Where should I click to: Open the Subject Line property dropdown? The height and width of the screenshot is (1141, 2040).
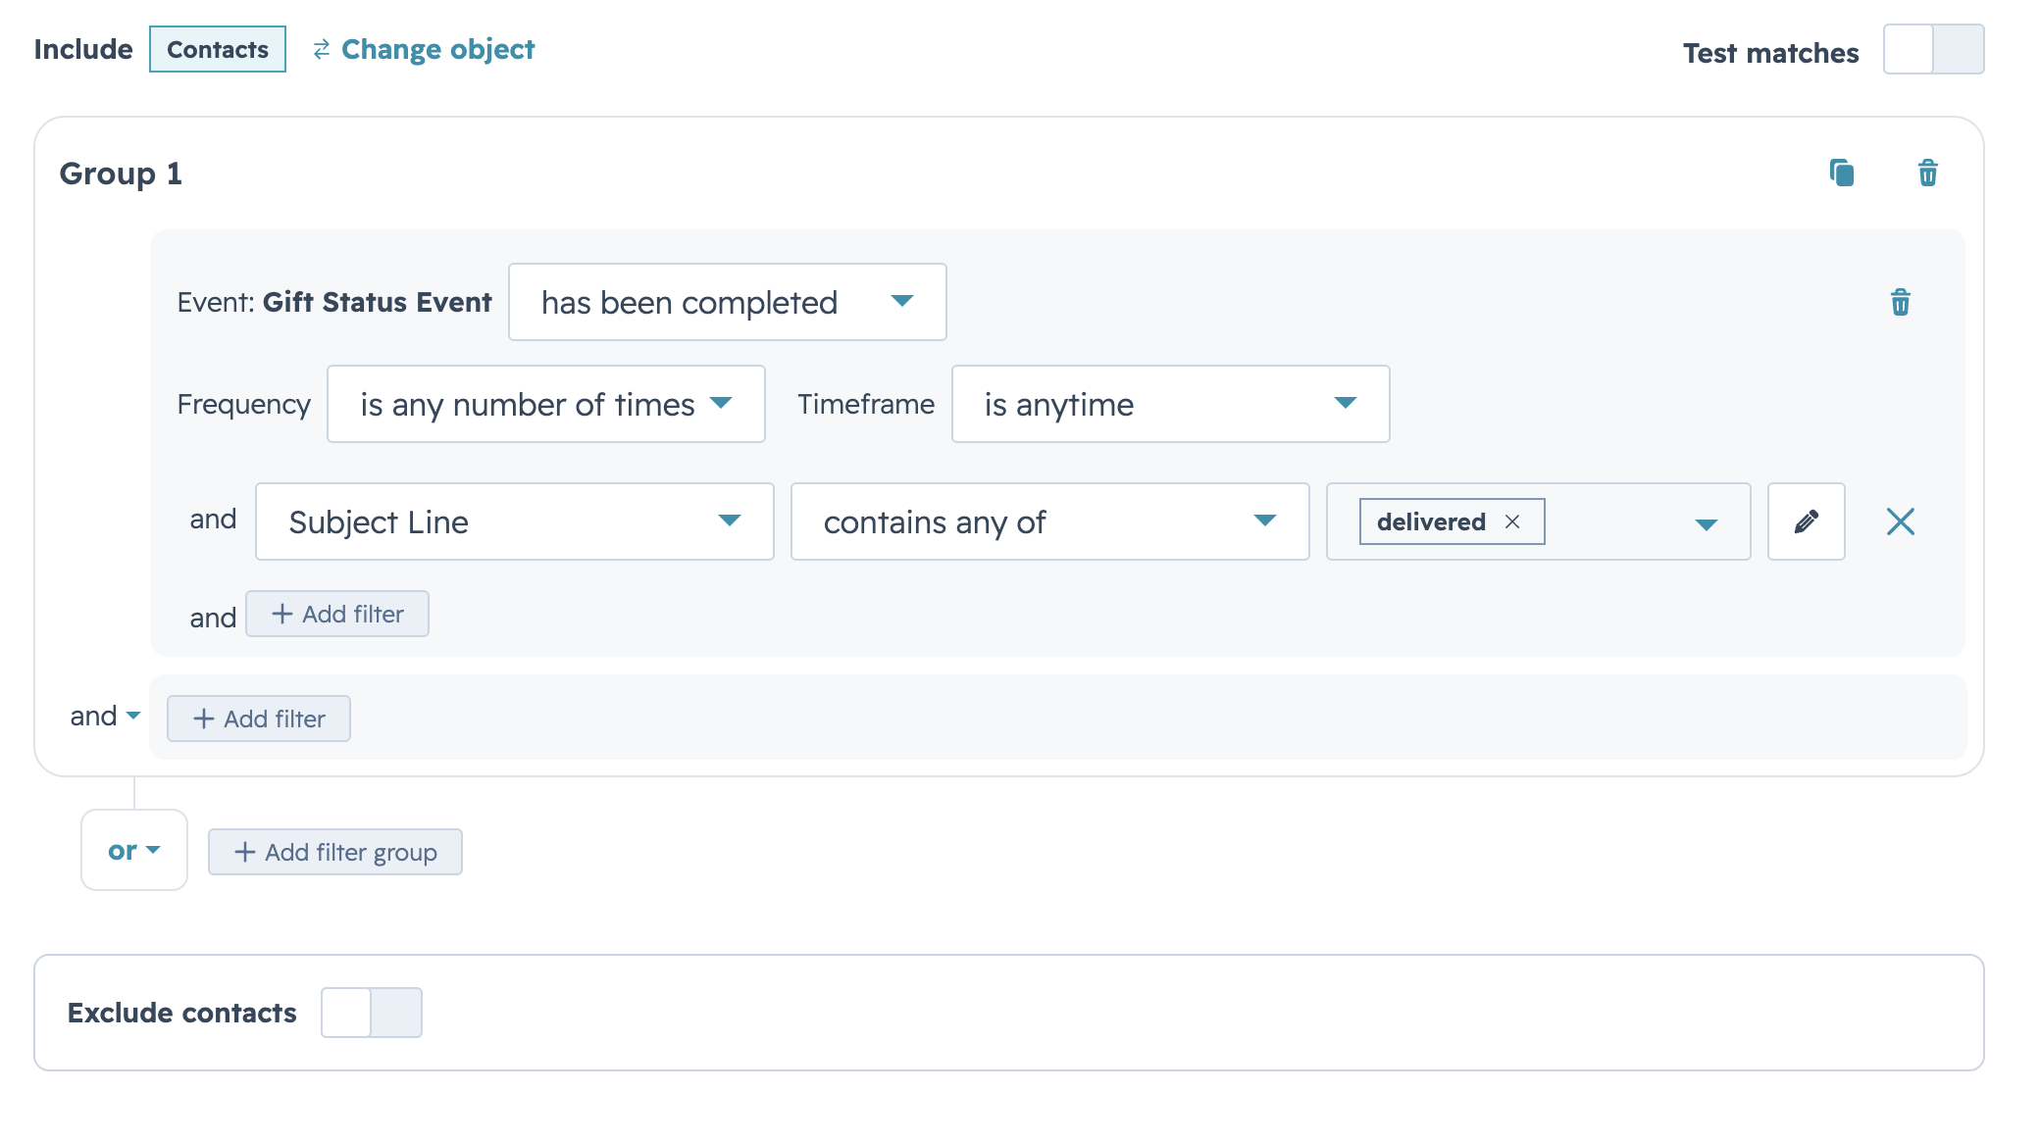tap(515, 521)
